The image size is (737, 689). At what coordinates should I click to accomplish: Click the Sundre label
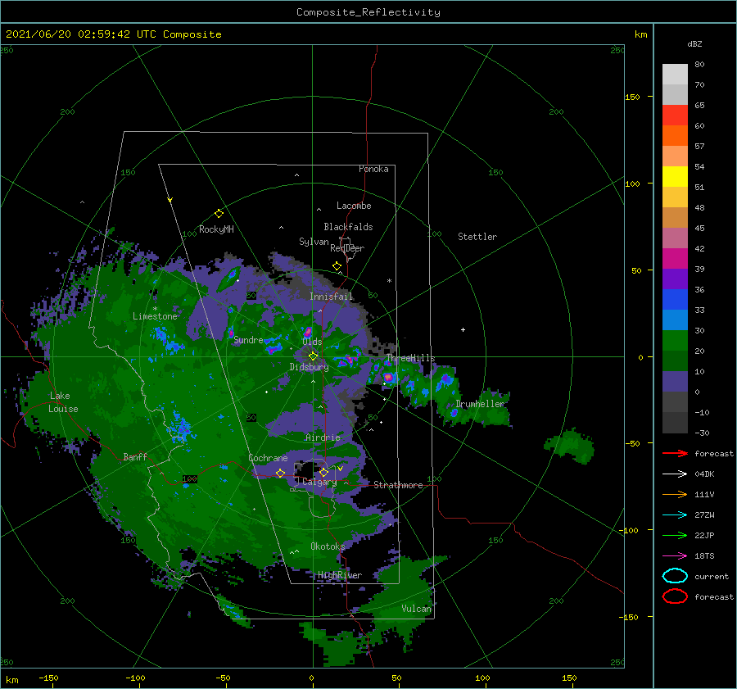[x=248, y=339]
